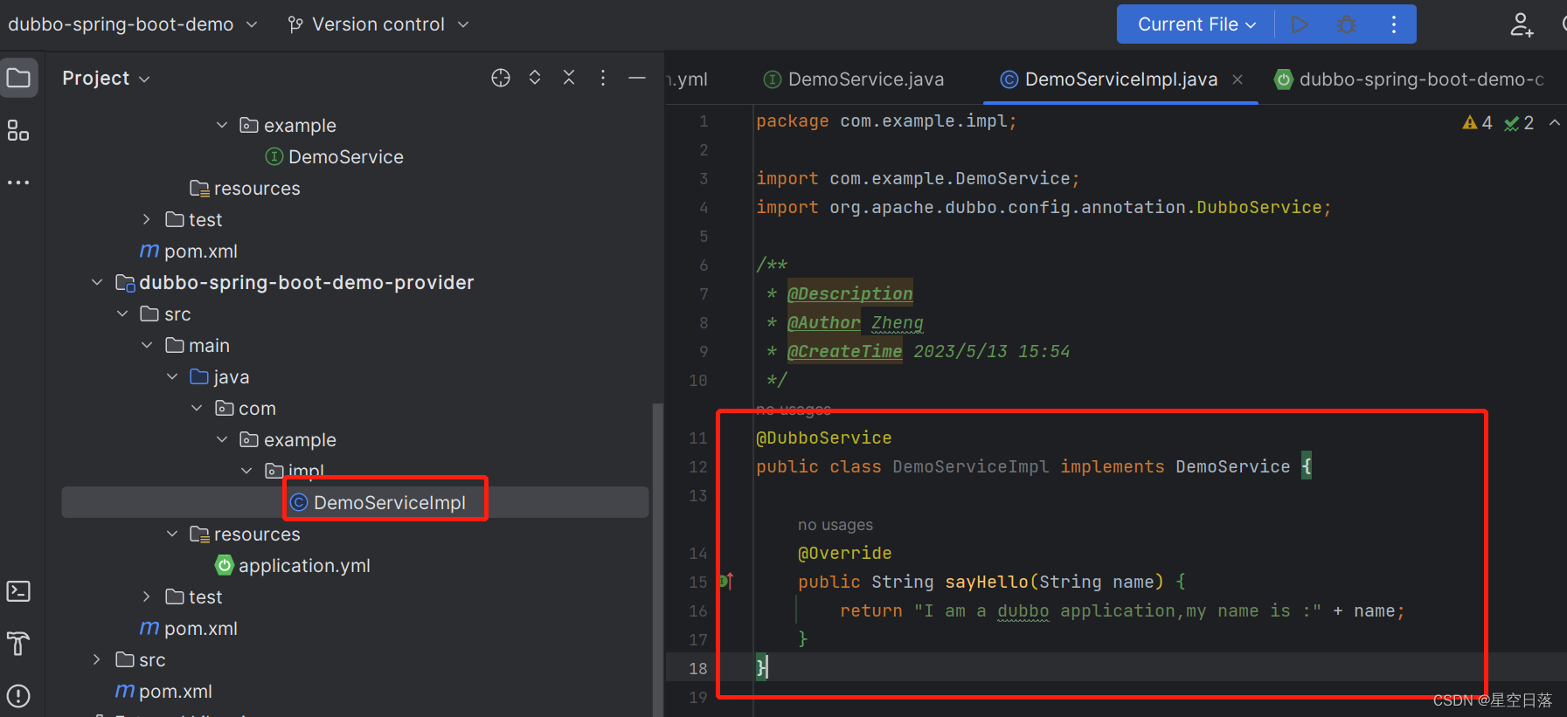Close the DemoServiceImpl.java tab
Viewport: 1567px width, 717px height.
pos(1238,79)
